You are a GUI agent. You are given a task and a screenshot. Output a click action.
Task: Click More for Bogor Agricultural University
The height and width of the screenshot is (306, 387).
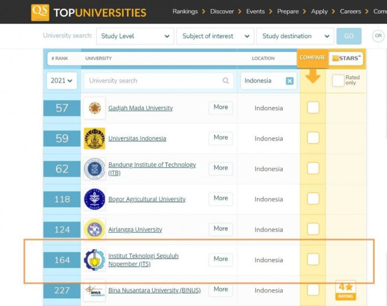click(x=221, y=198)
